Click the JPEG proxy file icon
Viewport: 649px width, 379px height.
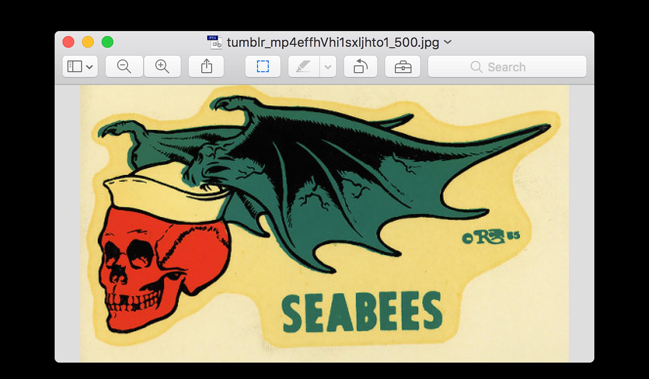[x=214, y=42]
